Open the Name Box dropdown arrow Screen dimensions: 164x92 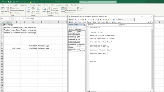point(10,19)
